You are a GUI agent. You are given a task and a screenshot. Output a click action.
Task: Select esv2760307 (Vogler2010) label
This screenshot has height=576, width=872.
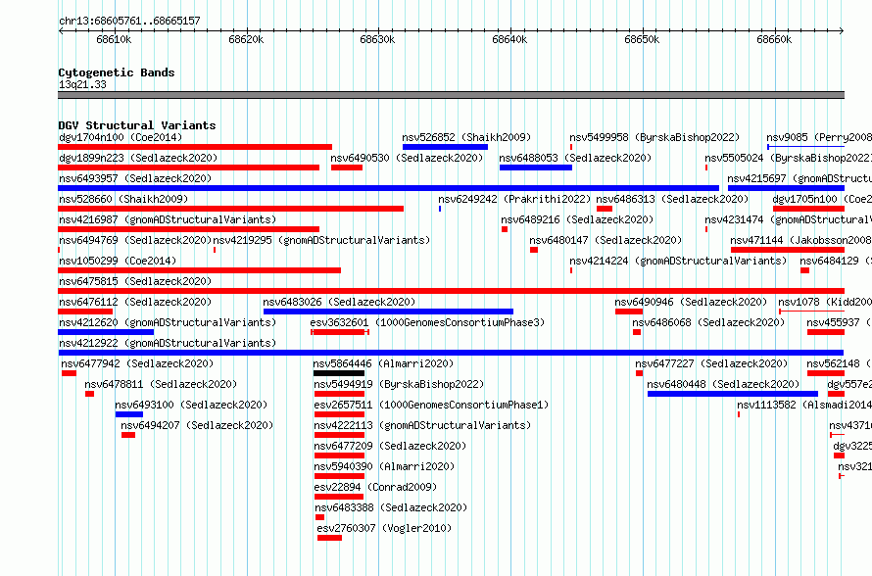384,528
